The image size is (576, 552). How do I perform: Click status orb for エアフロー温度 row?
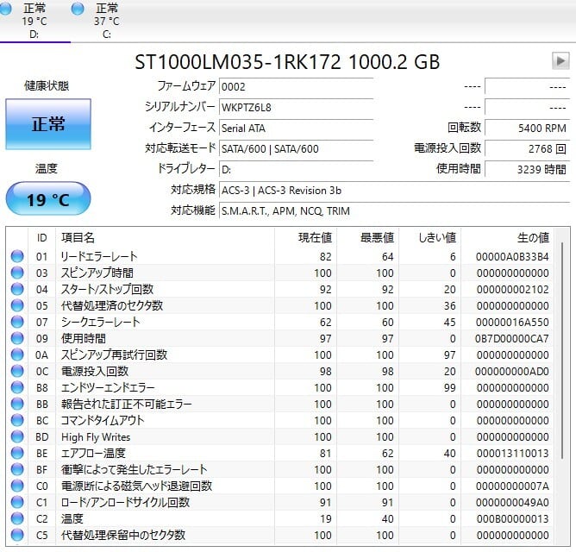pos(17,453)
